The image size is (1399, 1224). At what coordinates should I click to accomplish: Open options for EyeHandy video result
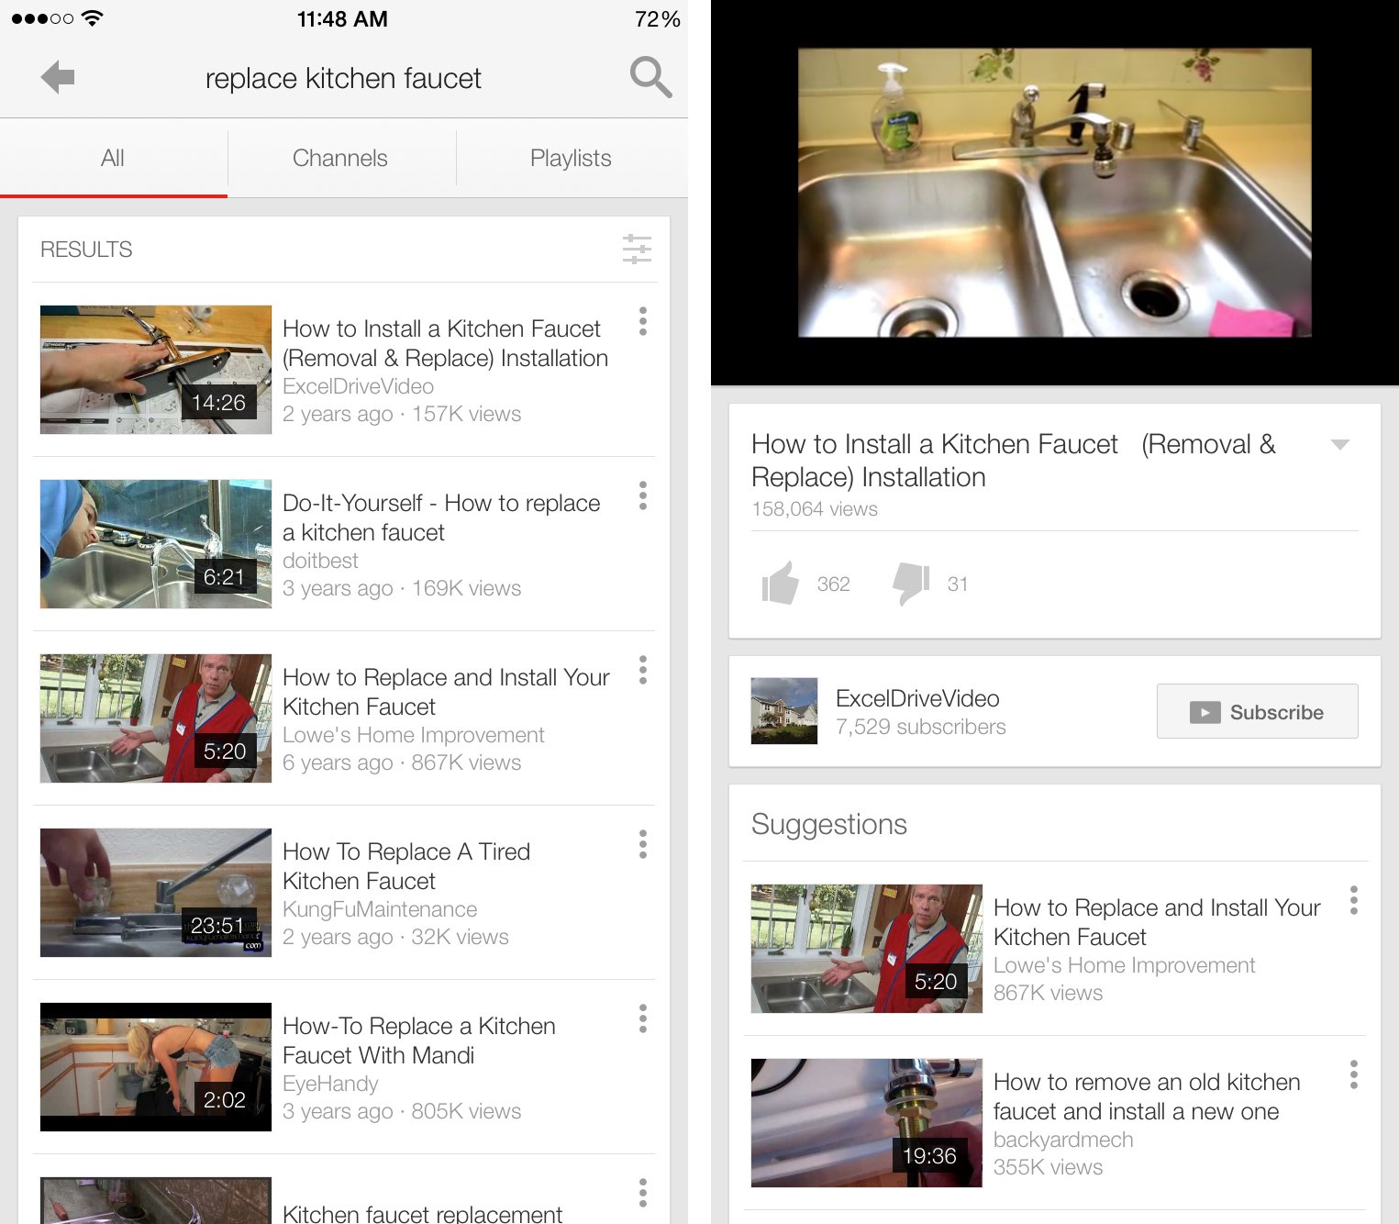pyautogui.click(x=643, y=1018)
